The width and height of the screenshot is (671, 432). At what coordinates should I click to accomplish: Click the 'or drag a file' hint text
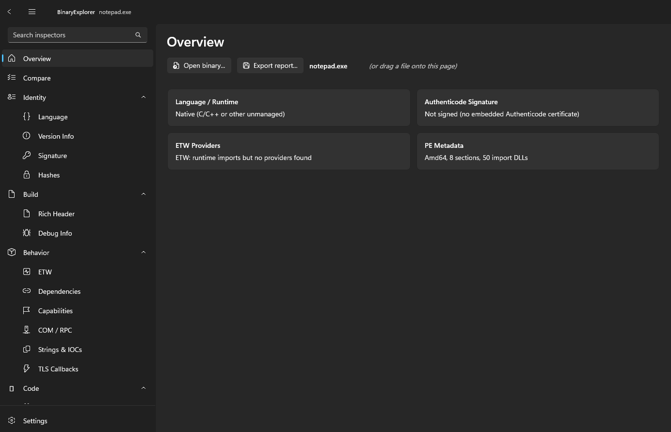(x=413, y=66)
